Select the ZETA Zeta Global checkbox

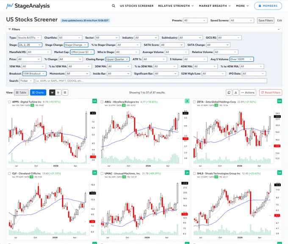[194, 102]
